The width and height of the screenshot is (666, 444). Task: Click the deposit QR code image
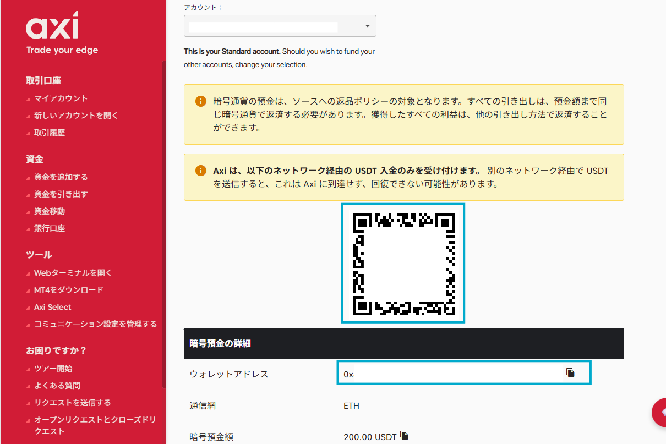[x=403, y=263]
